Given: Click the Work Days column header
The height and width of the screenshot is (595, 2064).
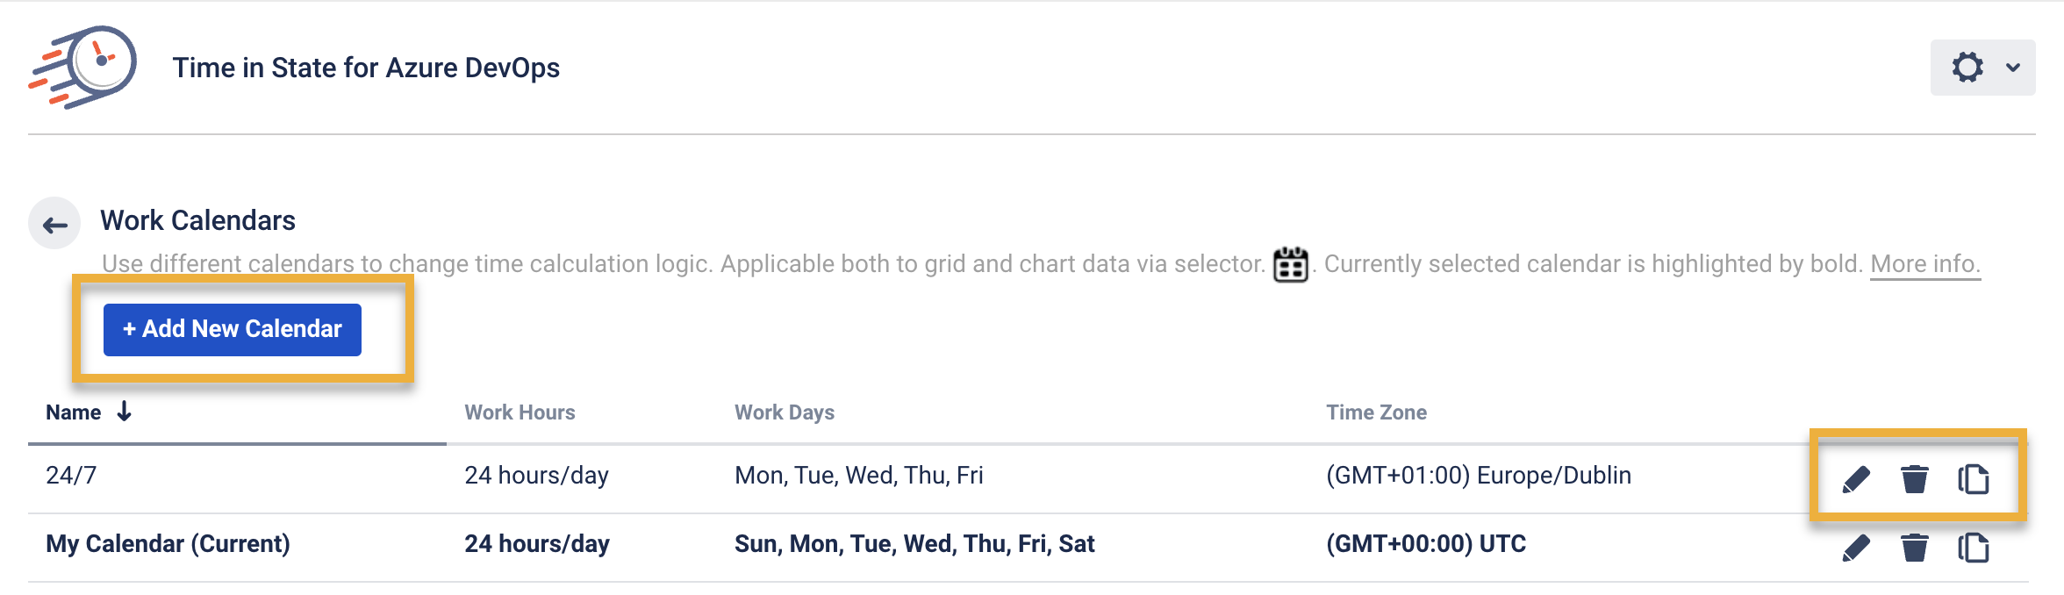Looking at the screenshot, I should [784, 412].
